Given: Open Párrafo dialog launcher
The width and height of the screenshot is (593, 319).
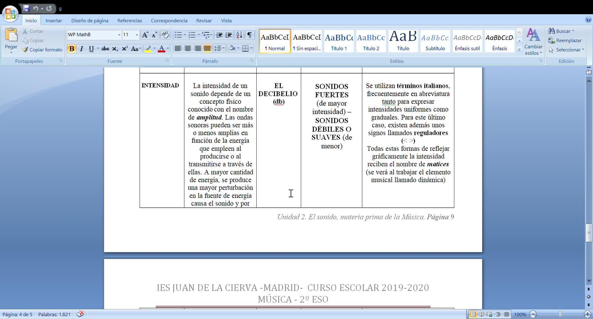Looking at the screenshot, I should 252,61.
